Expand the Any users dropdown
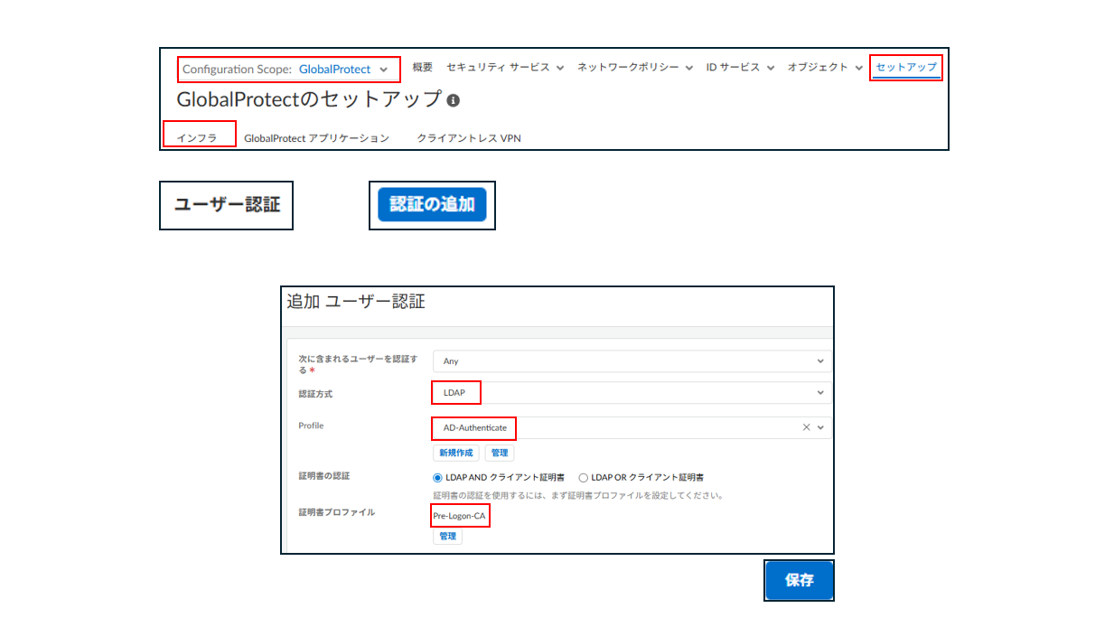The width and height of the screenshot is (1114, 627). point(819,360)
